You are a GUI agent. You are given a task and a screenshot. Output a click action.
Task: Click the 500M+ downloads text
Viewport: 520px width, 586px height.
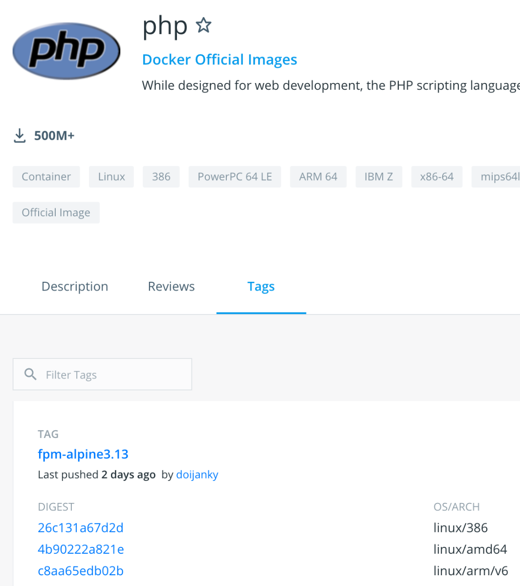click(54, 136)
